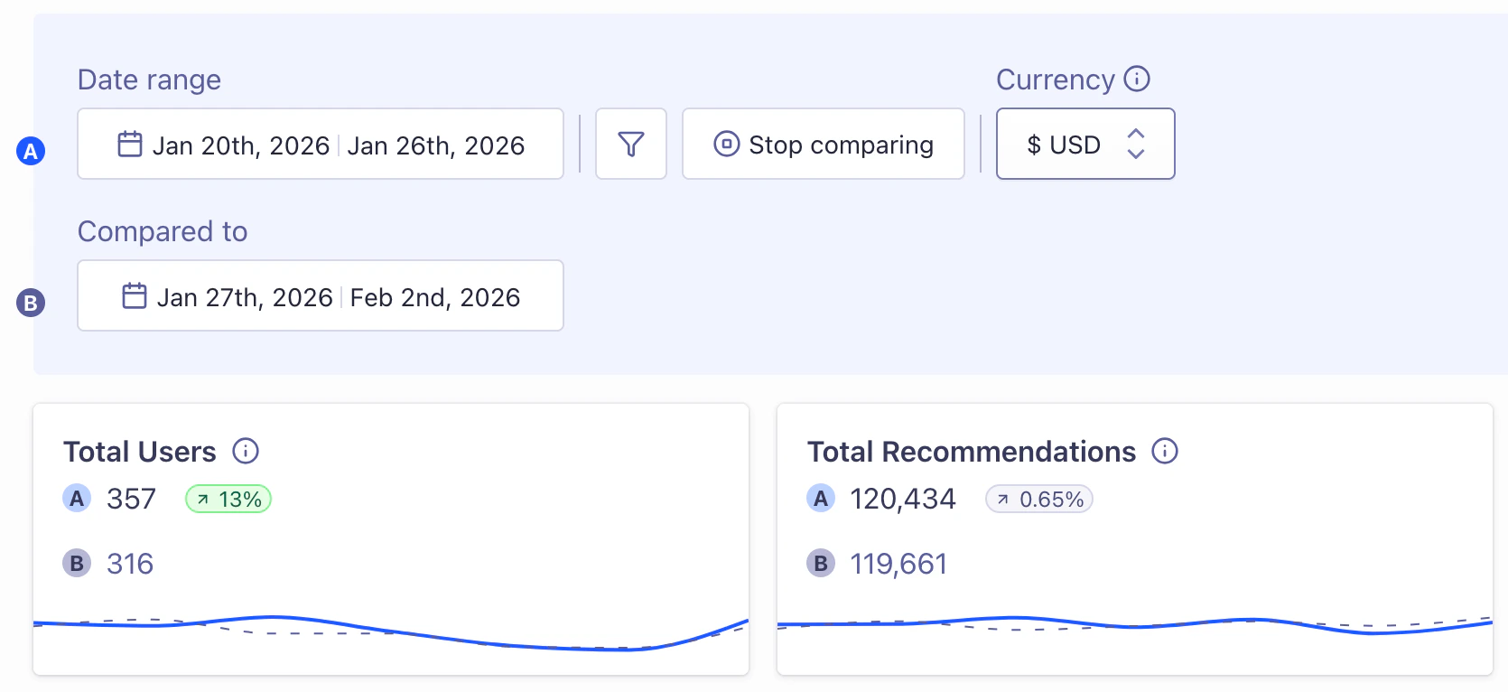
Task: Click the arrow icon in the 0.65% chip
Action: click(x=1004, y=498)
